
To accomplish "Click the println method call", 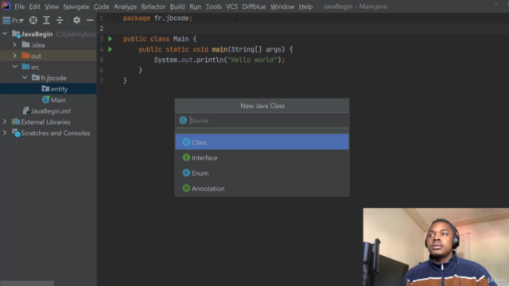I will 210,60.
